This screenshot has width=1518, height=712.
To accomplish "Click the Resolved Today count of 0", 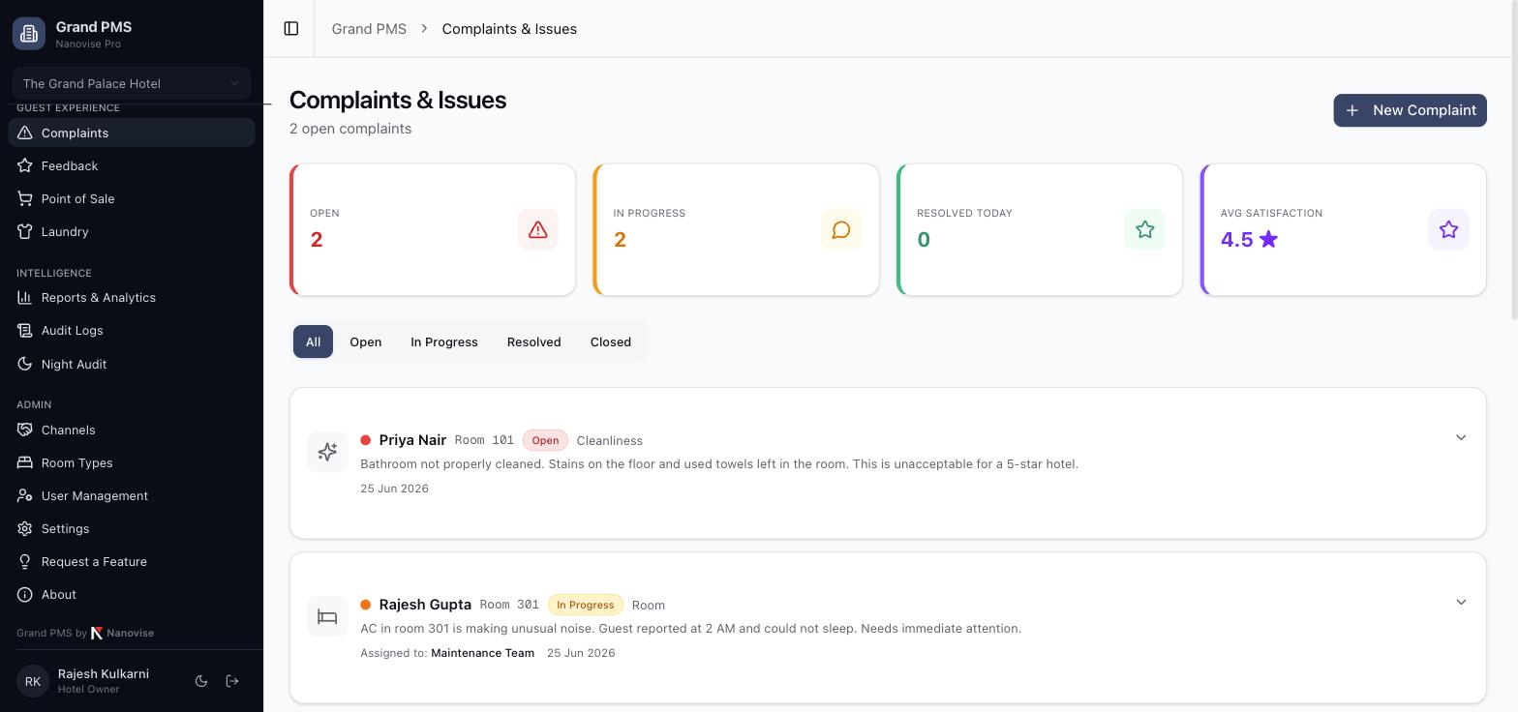I will pos(924,240).
